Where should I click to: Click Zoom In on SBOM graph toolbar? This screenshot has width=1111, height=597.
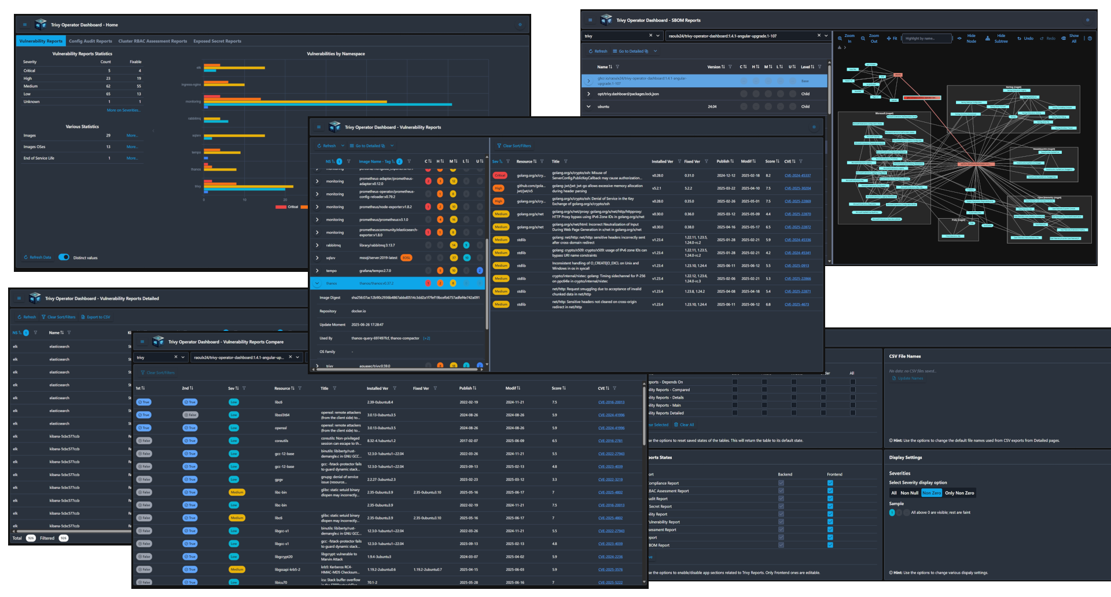(846, 39)
